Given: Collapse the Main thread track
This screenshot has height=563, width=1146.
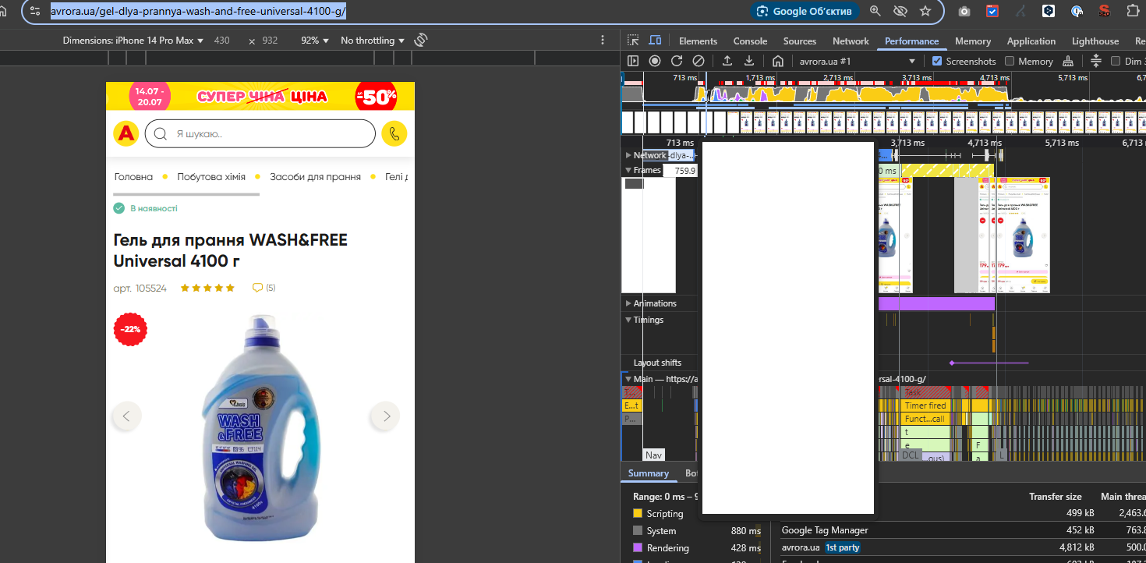Looking at the screenshot, I should pos(628,379).
